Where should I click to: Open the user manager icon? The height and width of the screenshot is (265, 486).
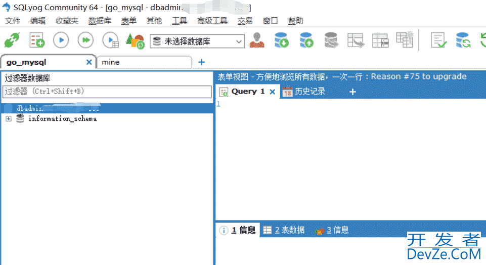tap(257, 40)
